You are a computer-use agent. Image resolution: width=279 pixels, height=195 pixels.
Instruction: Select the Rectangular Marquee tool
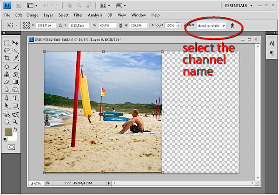7,43
